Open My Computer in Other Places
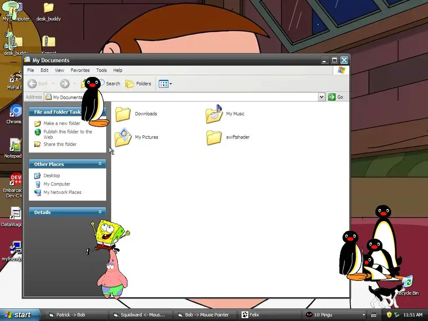 point(57,184)
